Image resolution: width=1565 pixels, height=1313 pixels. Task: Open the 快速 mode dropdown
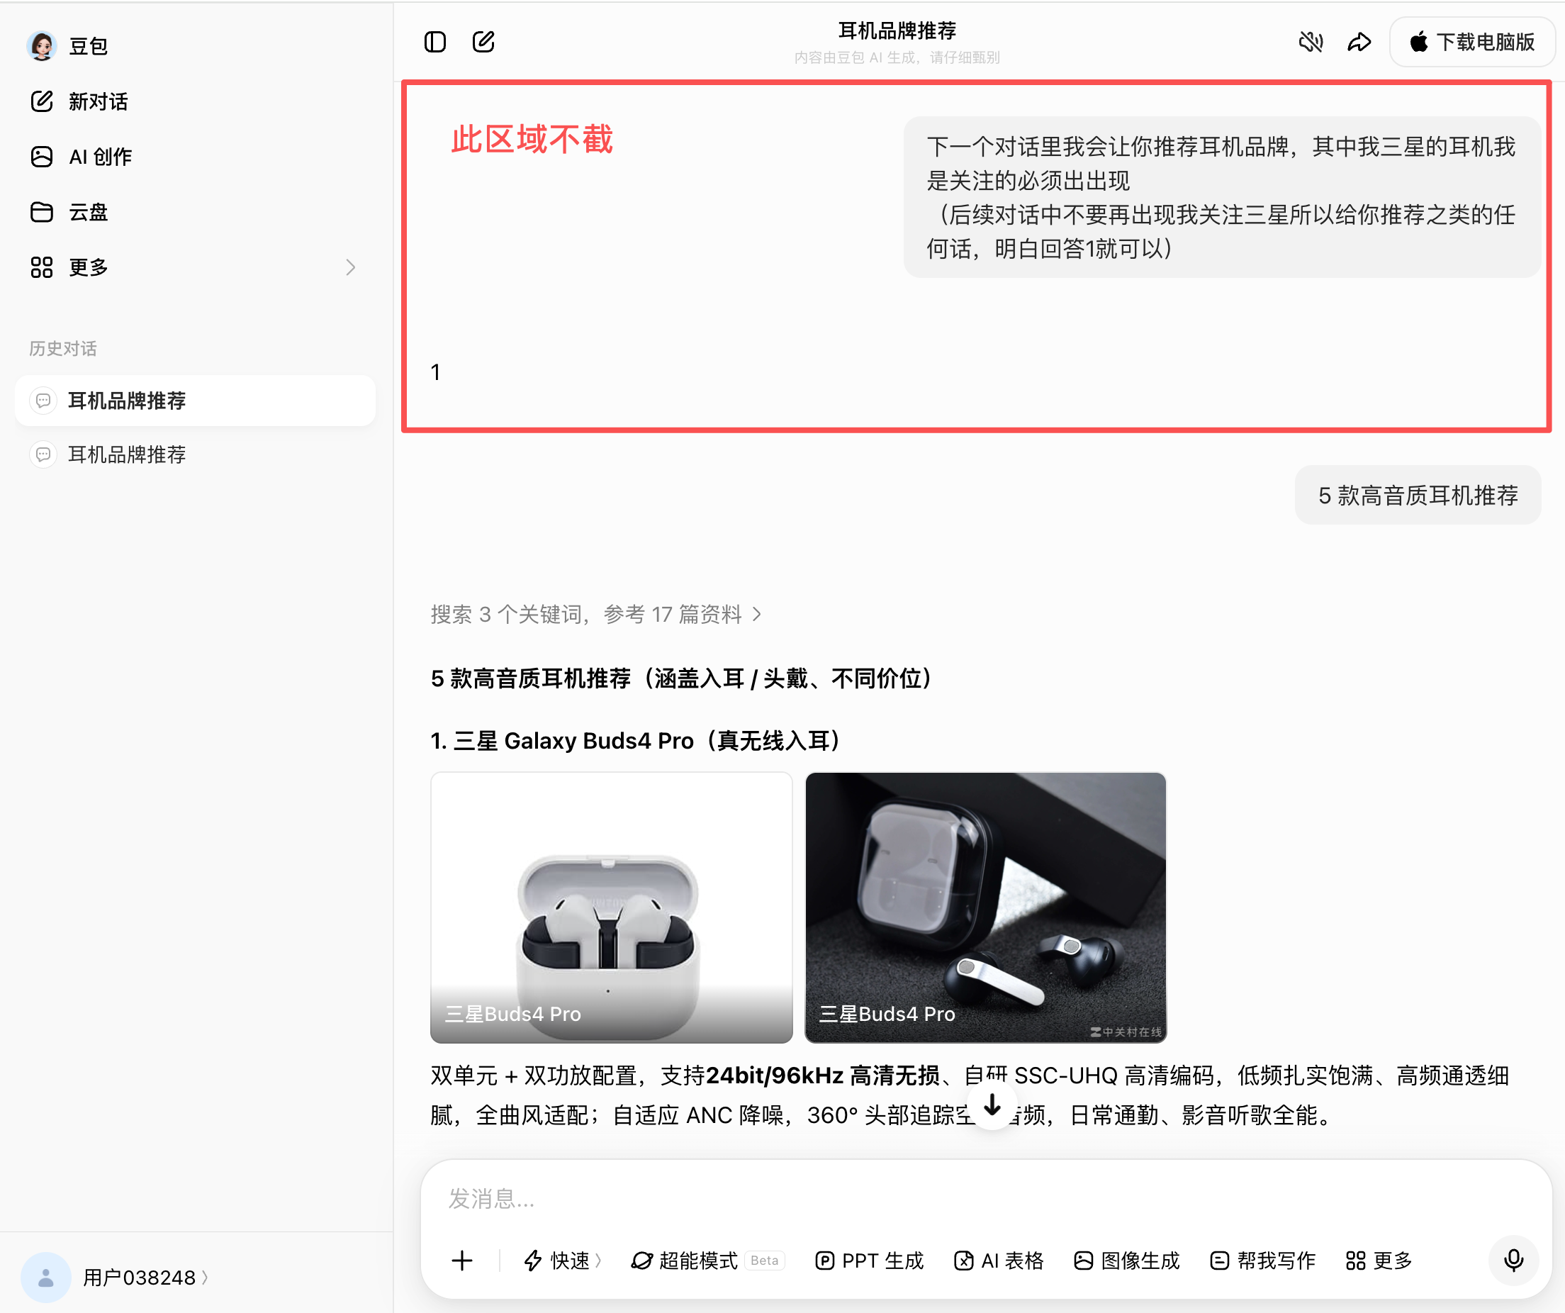[563, 1260]
